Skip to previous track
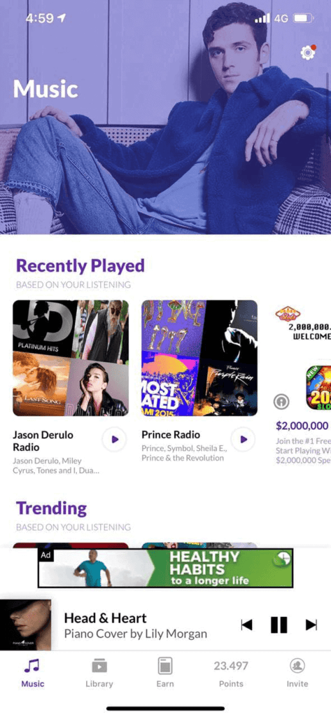This screenshot has height=717, width=331. 246,625
